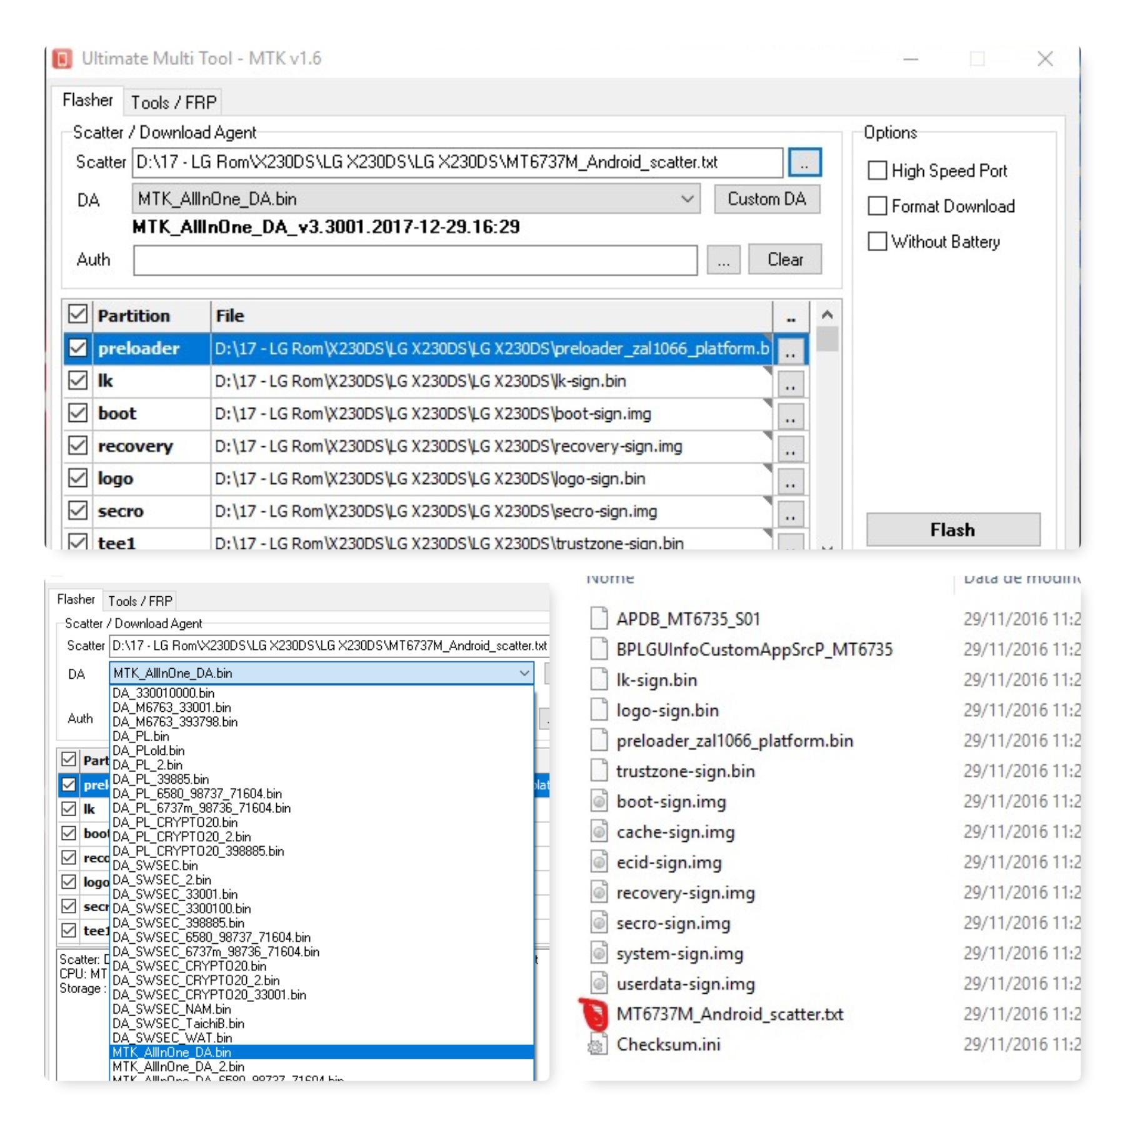Click the partition list scrollbar up arrow
The height and width of the screenshot is (1125, 1125).
tap(827, 314)
